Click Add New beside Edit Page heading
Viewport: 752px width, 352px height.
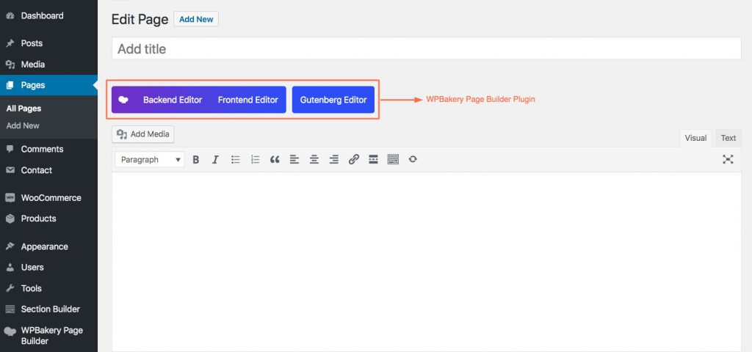click(x=196, y=19)
